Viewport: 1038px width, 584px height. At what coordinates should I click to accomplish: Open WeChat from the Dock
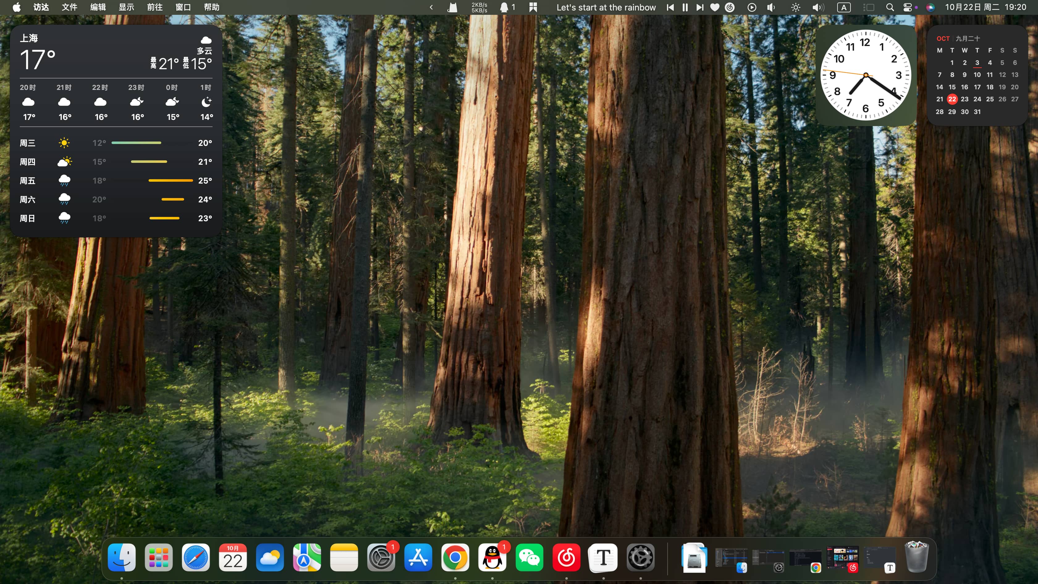click(530, 558)
